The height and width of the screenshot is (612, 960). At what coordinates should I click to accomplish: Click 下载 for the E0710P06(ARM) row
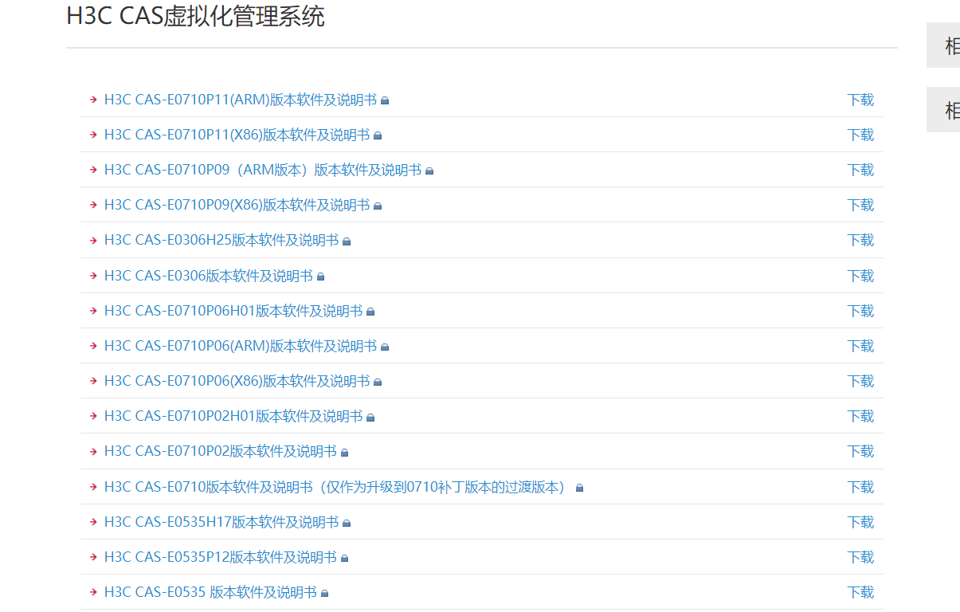click(860, 346)
